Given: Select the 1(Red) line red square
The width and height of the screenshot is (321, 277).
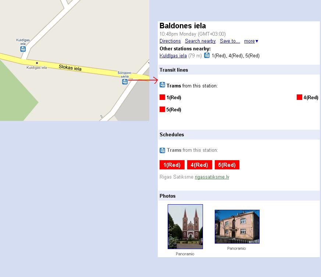Looking at the screenshot, I should point(163,97).
